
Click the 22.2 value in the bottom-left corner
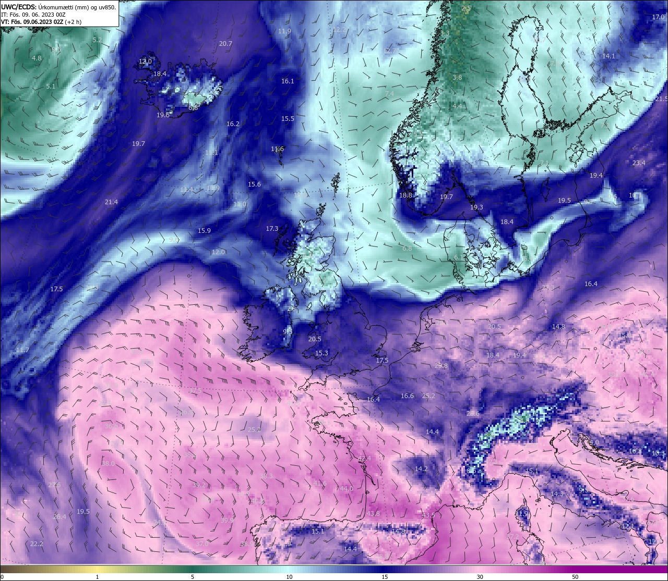[x=37, y=544]
